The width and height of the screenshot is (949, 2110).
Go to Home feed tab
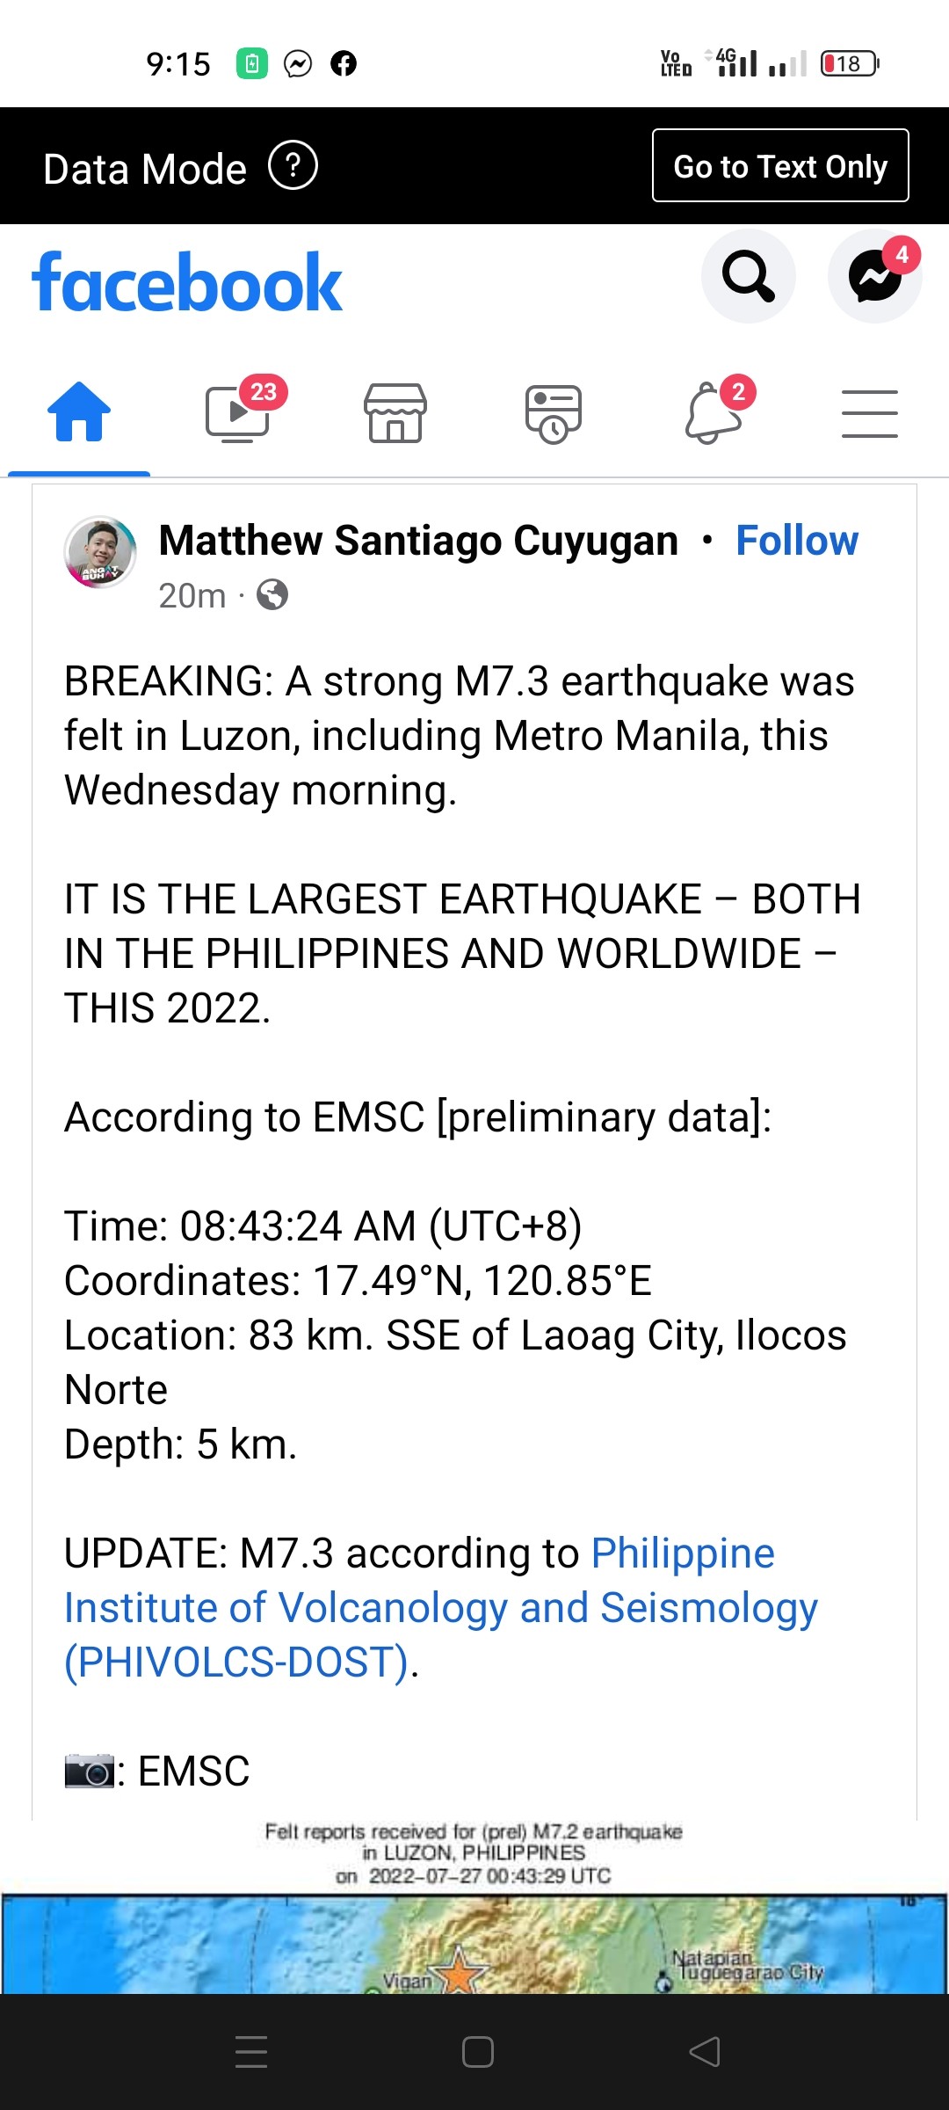pyautogui.click(x=79, y=411)
